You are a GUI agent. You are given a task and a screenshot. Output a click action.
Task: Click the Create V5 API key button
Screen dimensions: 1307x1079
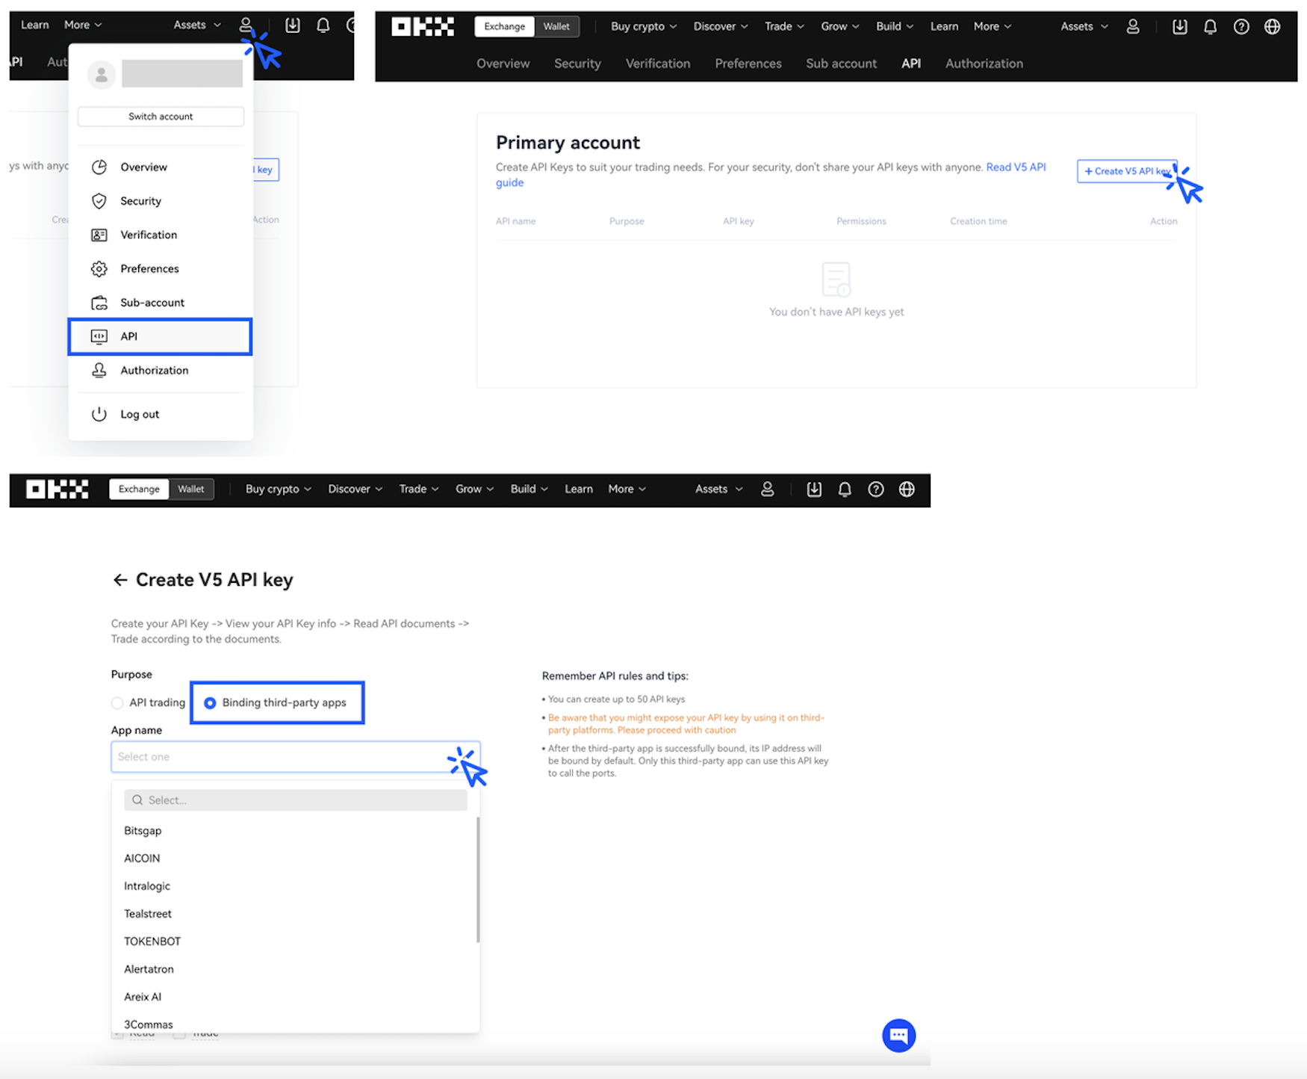click(1127, 171)
